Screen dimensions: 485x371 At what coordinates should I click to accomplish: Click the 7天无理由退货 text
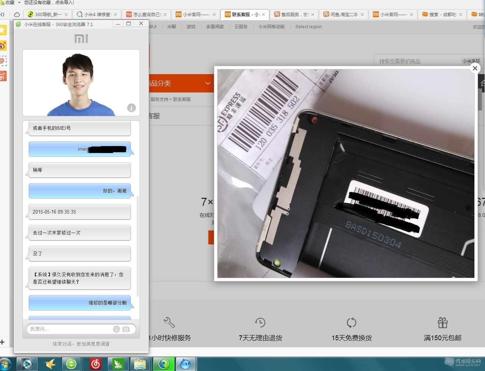(261, 338)
